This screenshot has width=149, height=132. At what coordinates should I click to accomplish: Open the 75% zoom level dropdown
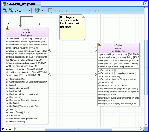click(x=23, y=11)
